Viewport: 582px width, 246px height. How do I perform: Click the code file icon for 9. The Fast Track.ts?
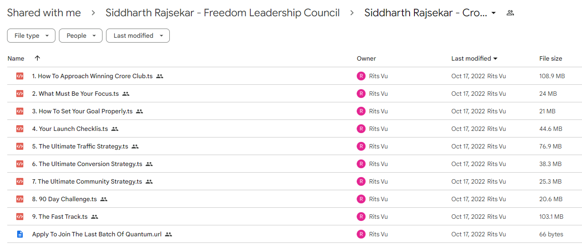(x=20, y=217)
